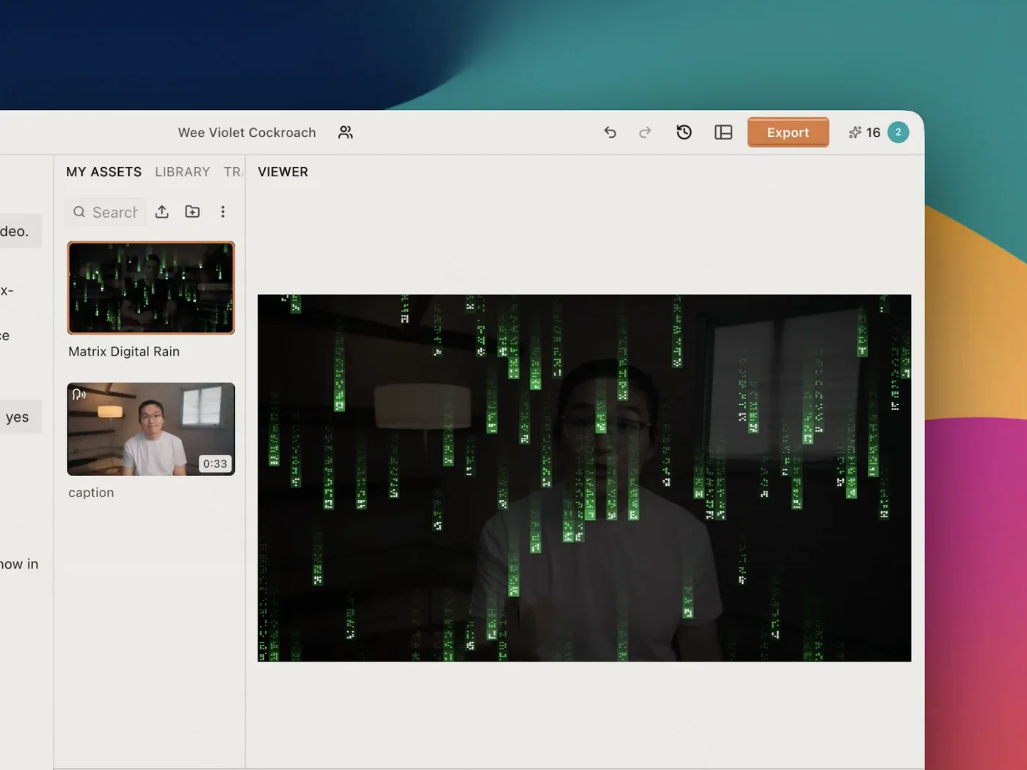Click the project title Wee Violet Cockroach

[x=247, y=133]
